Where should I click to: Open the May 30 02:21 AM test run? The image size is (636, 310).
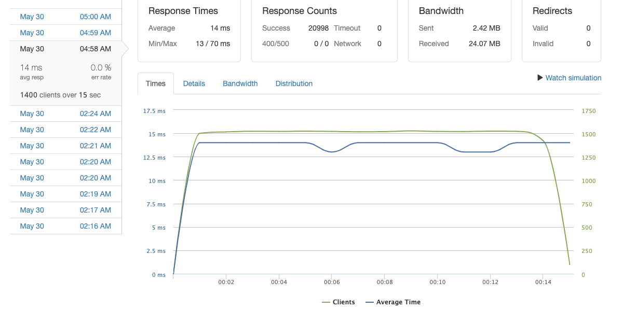click(x=65, y=146)
